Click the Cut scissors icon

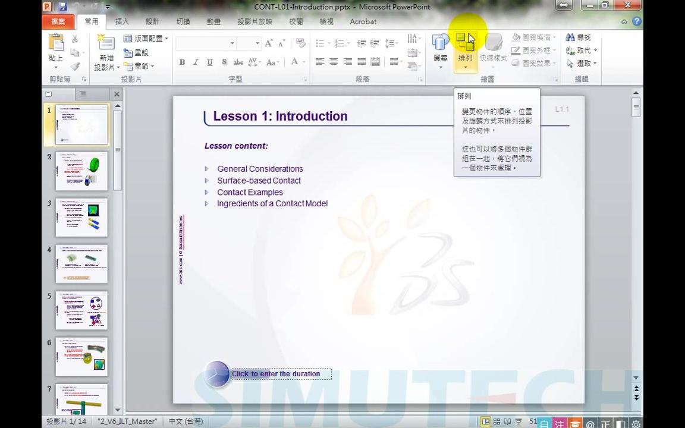click(x=75, y=39)
